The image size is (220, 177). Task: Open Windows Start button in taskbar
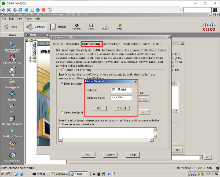6,174
